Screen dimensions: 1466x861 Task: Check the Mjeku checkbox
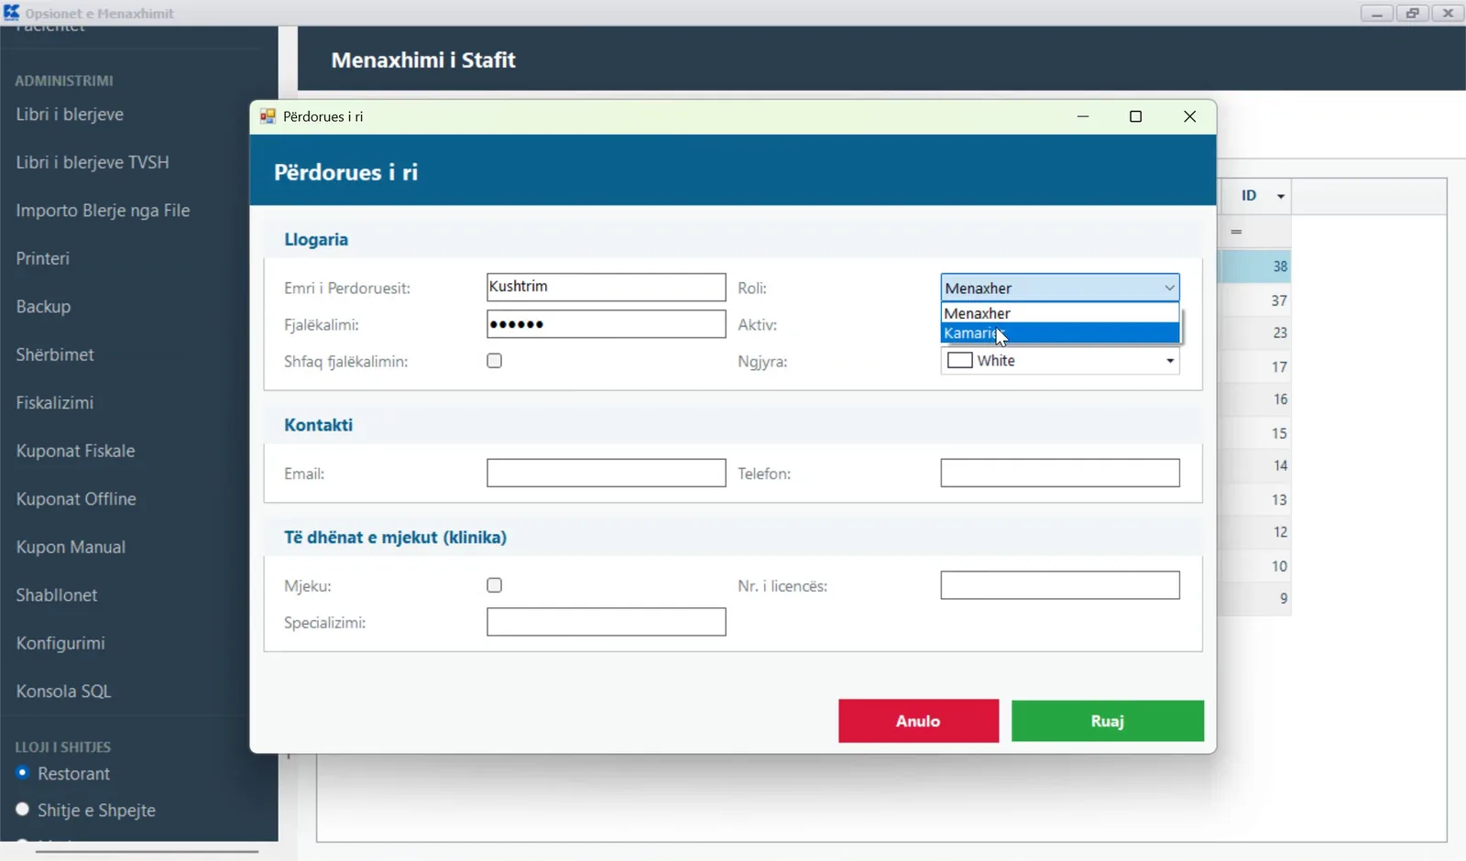pos(495,585)
